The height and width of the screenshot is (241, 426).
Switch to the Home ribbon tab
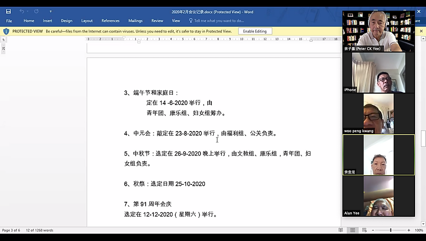pos(29,21)
